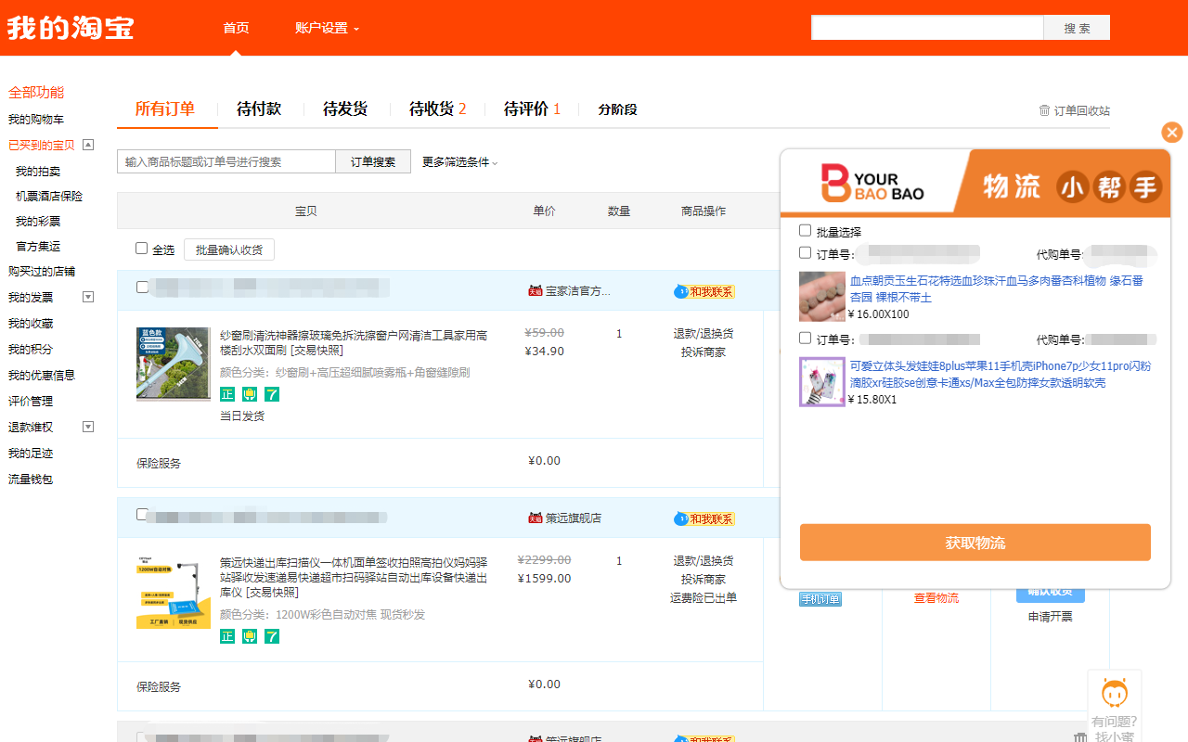
Task: Click 申请开票 link
Action: (x=1051, y=617)
